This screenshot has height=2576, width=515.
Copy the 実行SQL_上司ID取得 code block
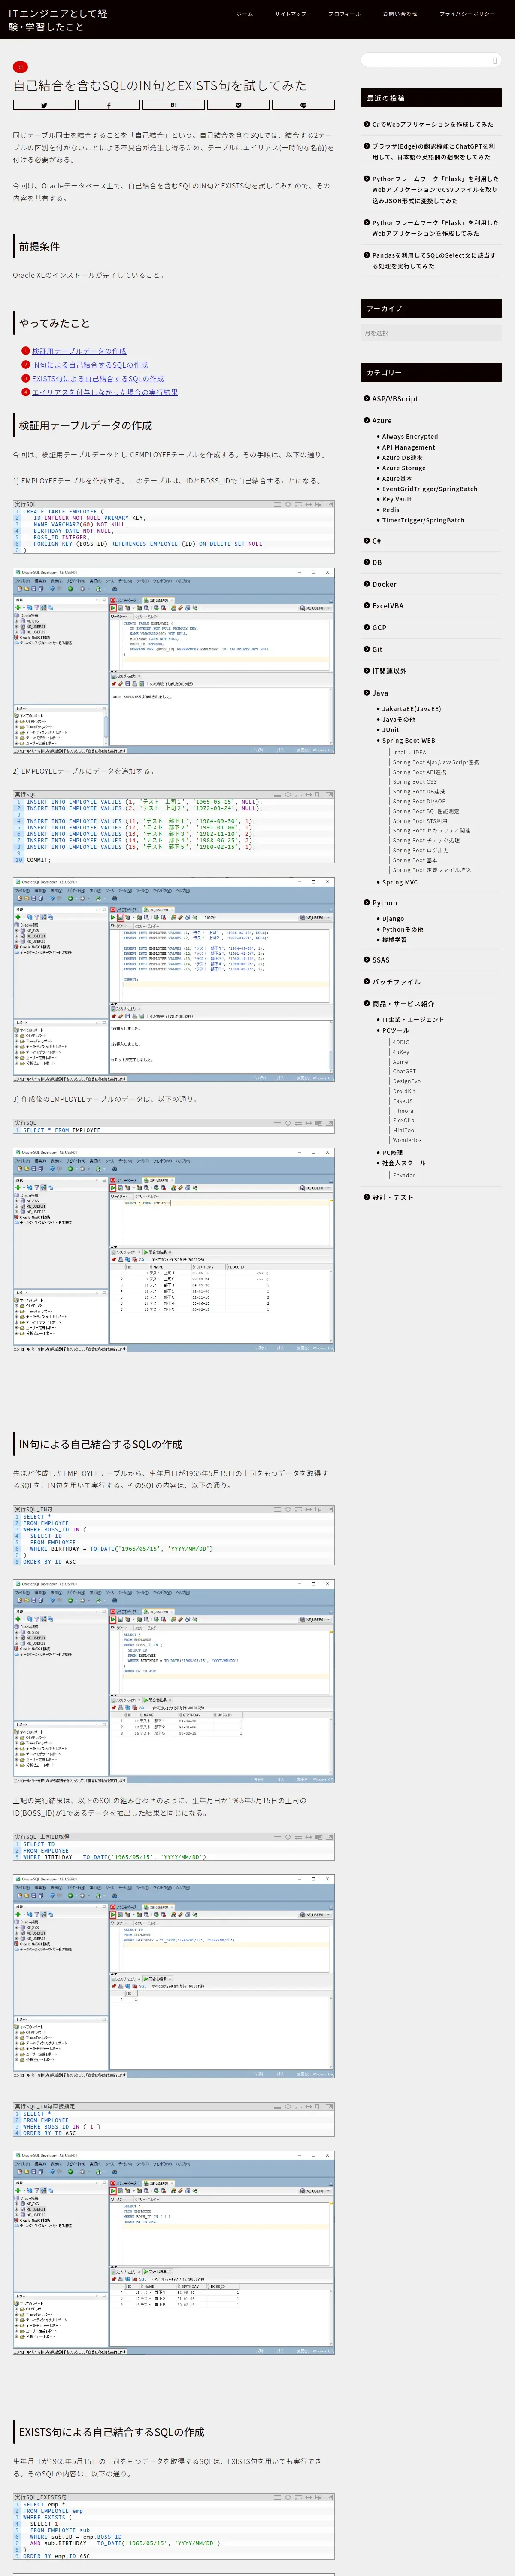click(x=319, y=1837)
